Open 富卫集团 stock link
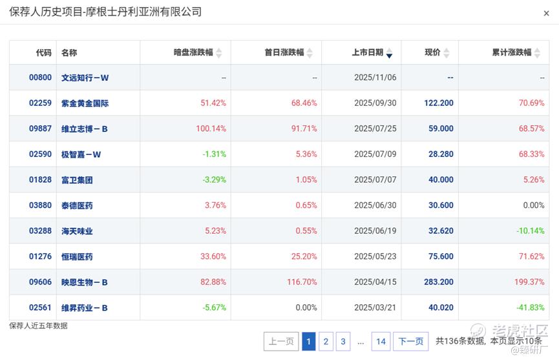This screenshot has height=363, width=559. click(77, 180)
